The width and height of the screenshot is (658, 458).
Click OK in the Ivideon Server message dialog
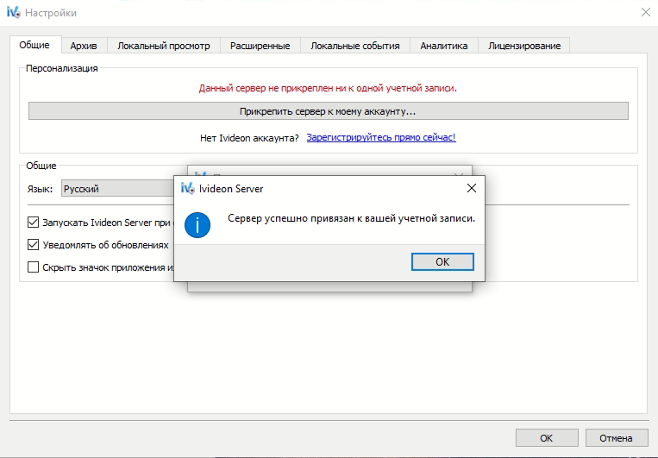click(442, 261)
